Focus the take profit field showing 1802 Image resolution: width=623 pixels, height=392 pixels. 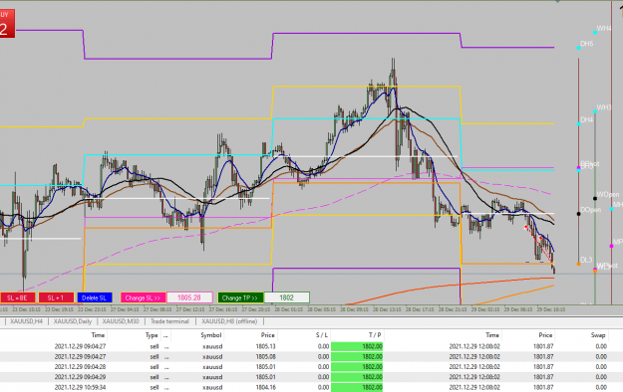tap(286, 297)
